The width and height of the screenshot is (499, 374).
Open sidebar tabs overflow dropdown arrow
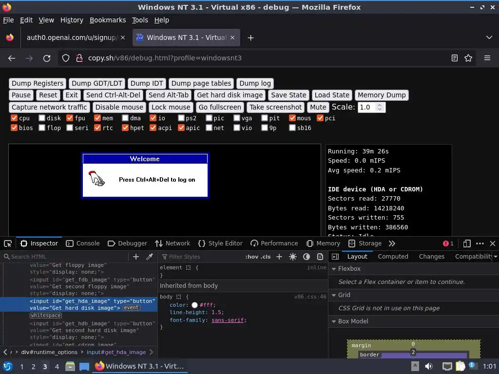coord(496,257)
